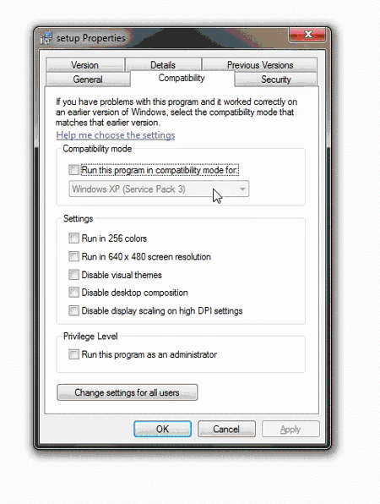Click the Cancel button
The height and width of the screenshot is (504, 380).
[226, 429]
